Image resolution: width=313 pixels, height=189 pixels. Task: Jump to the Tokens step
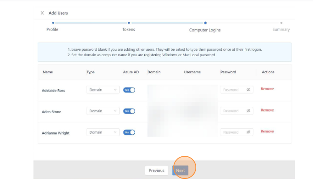click(x=128, y=29)
